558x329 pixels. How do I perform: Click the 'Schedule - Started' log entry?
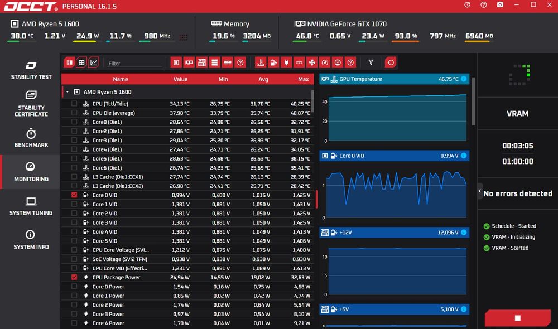click(x=510, y=226)
